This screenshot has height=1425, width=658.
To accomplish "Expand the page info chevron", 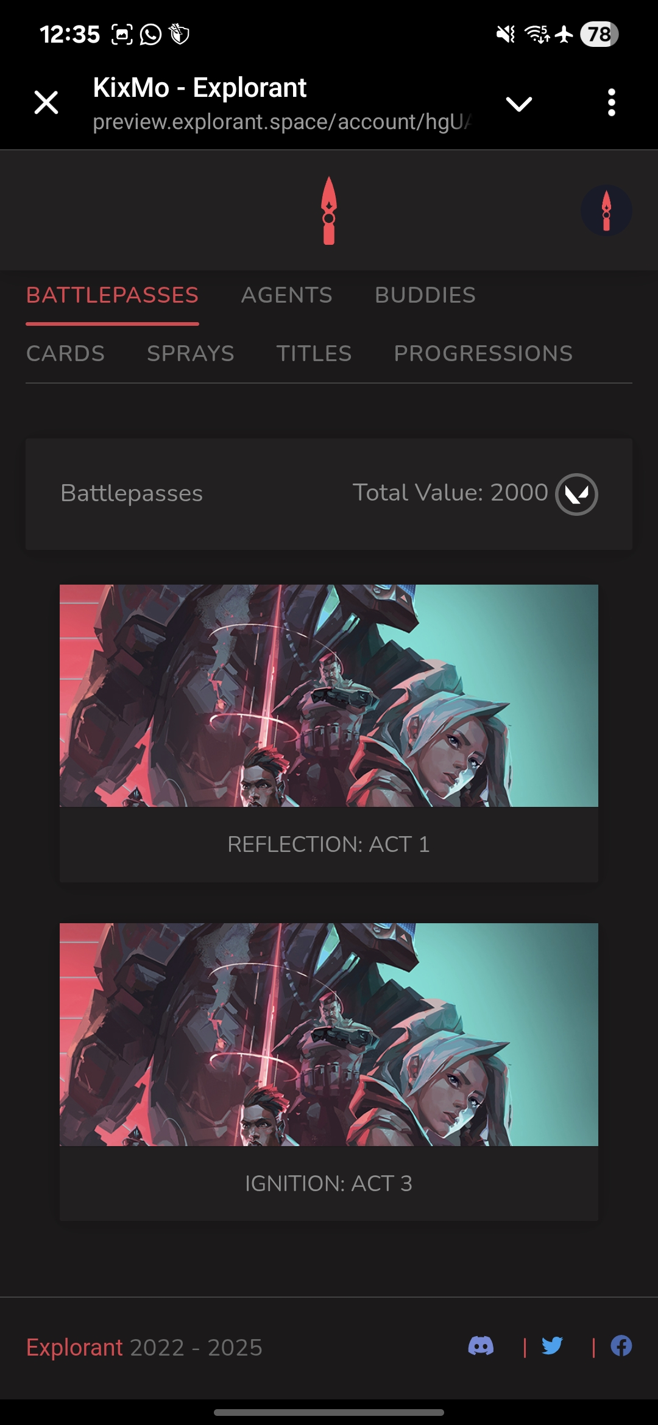I will (x=519, y=104).
